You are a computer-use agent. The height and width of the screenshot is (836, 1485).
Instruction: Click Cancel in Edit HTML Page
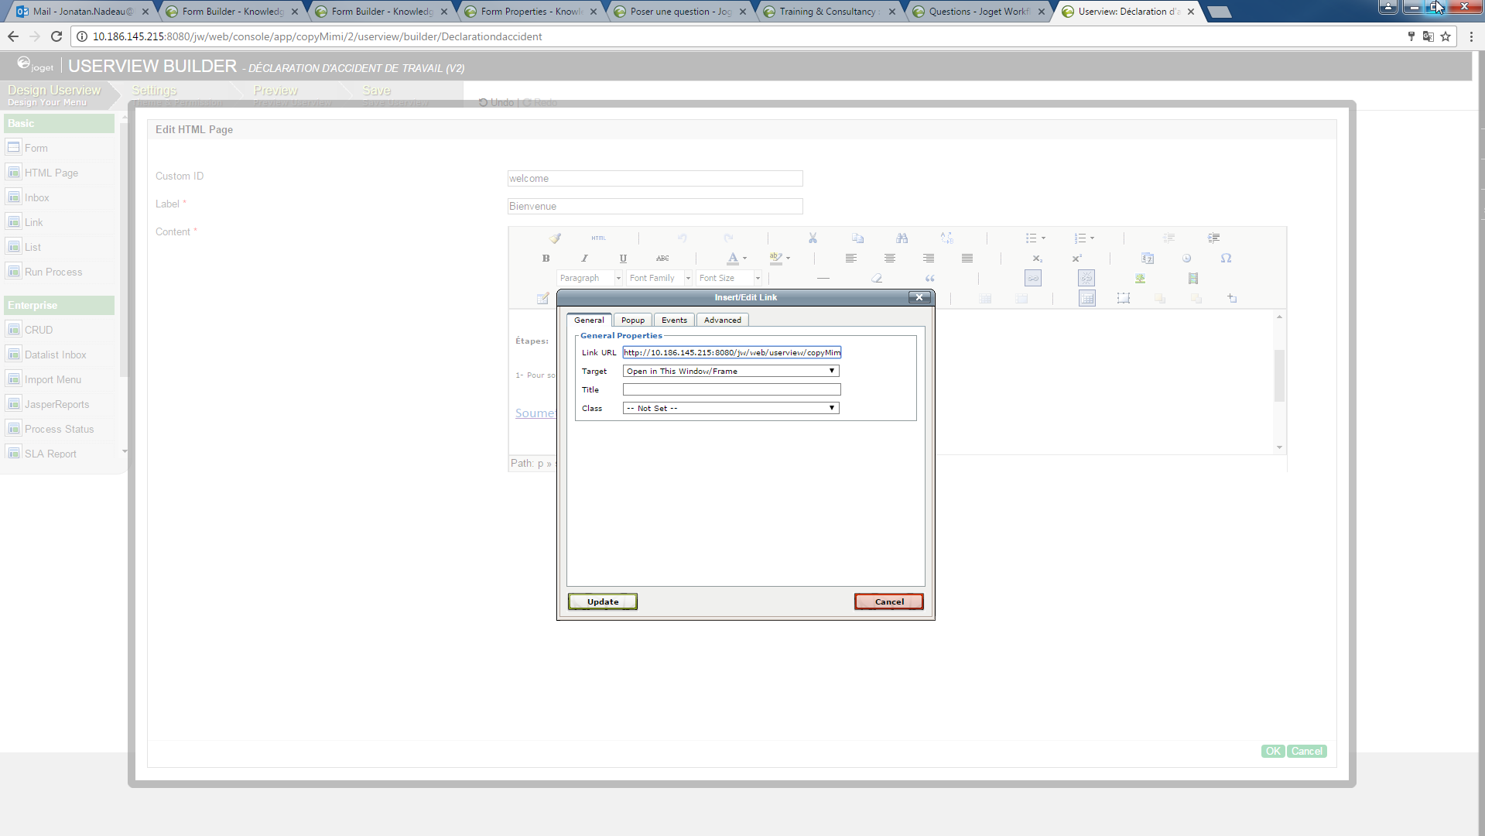click(x=1307, y=752)
